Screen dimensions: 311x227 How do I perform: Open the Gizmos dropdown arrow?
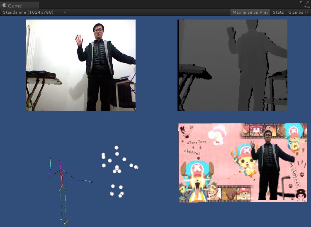[307, 12]
